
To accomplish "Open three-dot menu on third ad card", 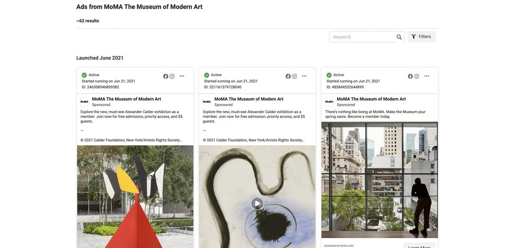I will [427, 76].
